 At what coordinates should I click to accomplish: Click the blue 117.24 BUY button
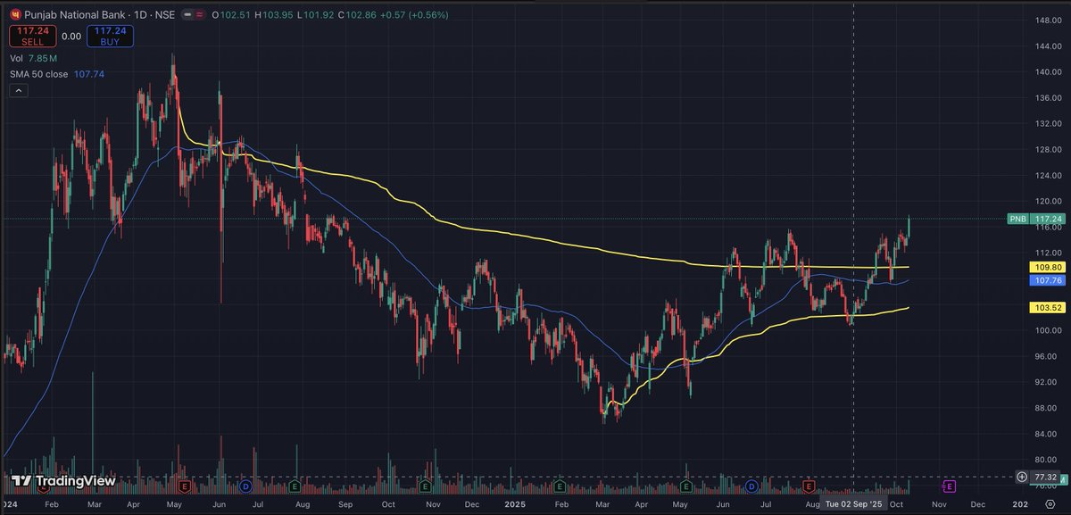tap(111, 36)
